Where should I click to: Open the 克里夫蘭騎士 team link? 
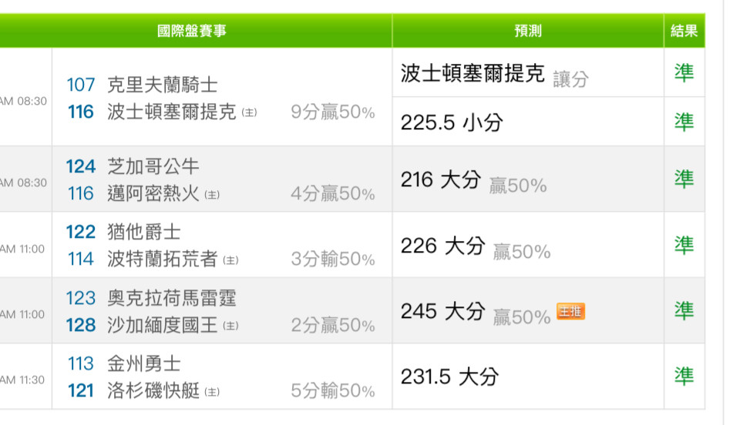[x=163, y=85]
